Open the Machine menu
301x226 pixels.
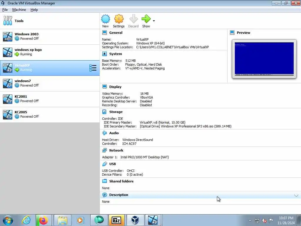tap(19, 10)
